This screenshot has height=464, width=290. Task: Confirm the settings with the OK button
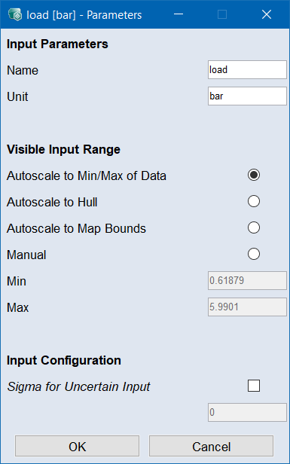(78, 446)
